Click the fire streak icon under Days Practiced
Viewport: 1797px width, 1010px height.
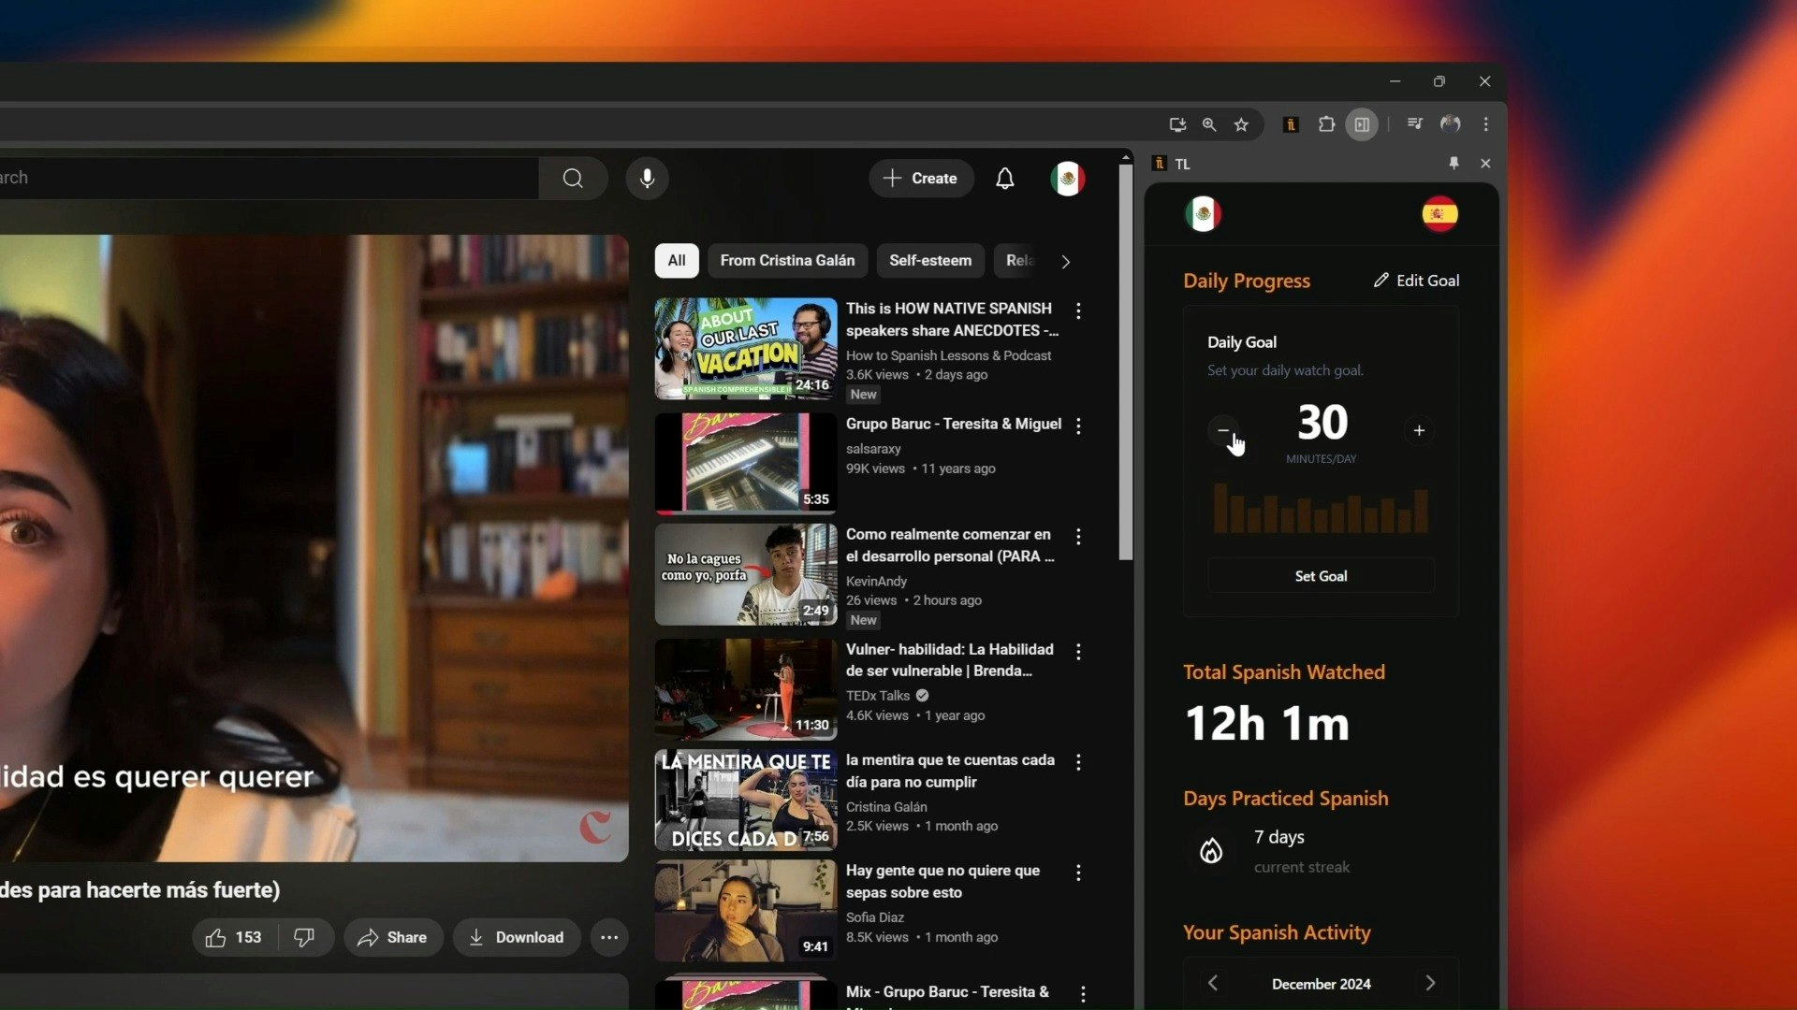1210,851
